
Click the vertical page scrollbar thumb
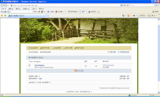click(x=159, y=53)
